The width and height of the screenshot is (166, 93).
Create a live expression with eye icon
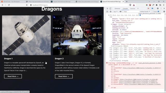pyautogui.click(x=120, y=11)
